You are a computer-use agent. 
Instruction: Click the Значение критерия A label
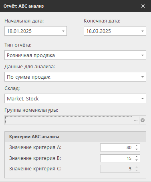click(x=35, y=147)
